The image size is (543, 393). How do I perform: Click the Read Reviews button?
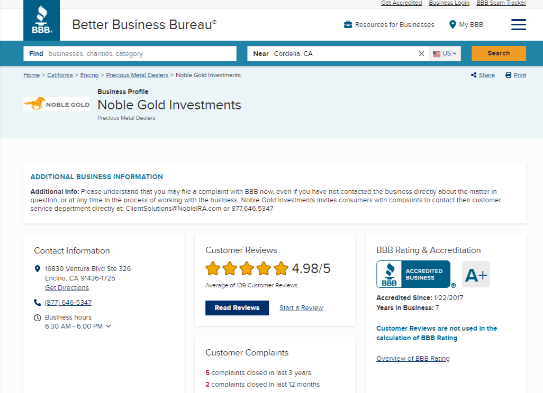237,307
